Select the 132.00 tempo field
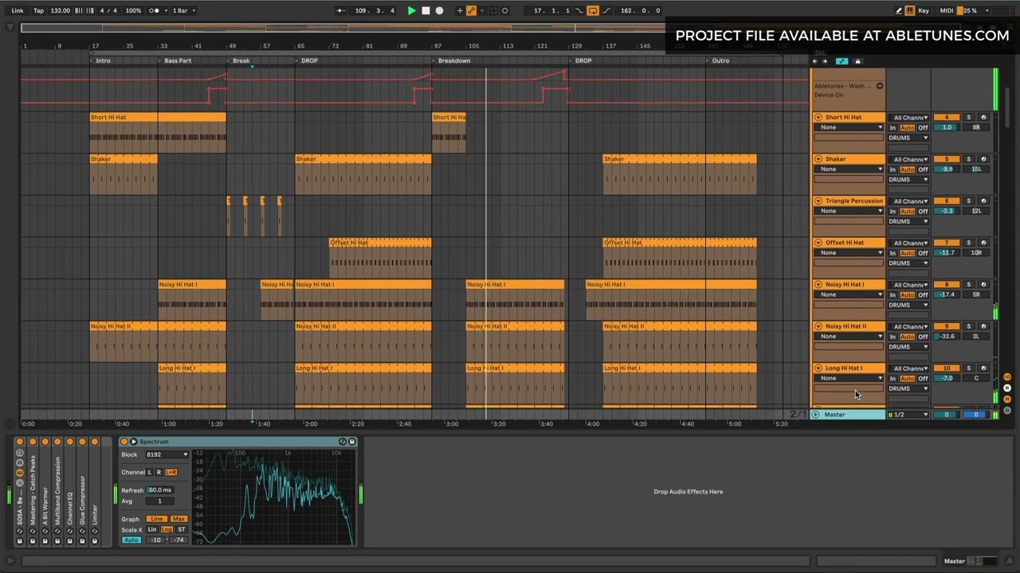This screenshot has height=573, width=1020. [x=60, y=10]
